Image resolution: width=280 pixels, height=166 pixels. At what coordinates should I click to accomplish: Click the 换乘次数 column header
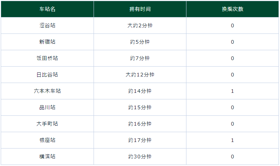232,9
